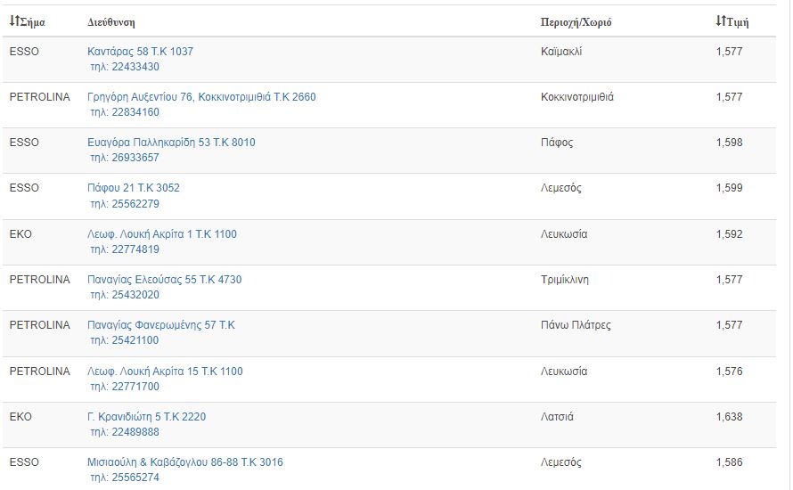
Task: Open Πάφου 21 Τ.Κ 3052 link
Action: click(134, 188)
